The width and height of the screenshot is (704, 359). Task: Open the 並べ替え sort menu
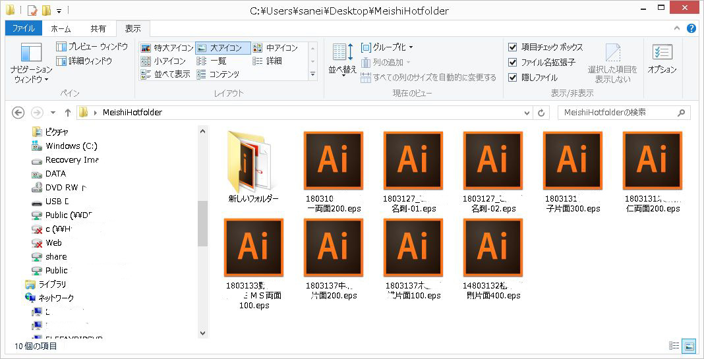click(x=343, y=61)
